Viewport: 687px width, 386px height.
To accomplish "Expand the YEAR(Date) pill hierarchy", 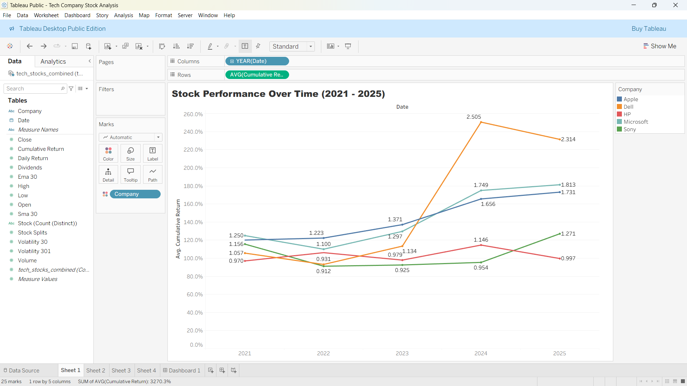I will [232, 61].
